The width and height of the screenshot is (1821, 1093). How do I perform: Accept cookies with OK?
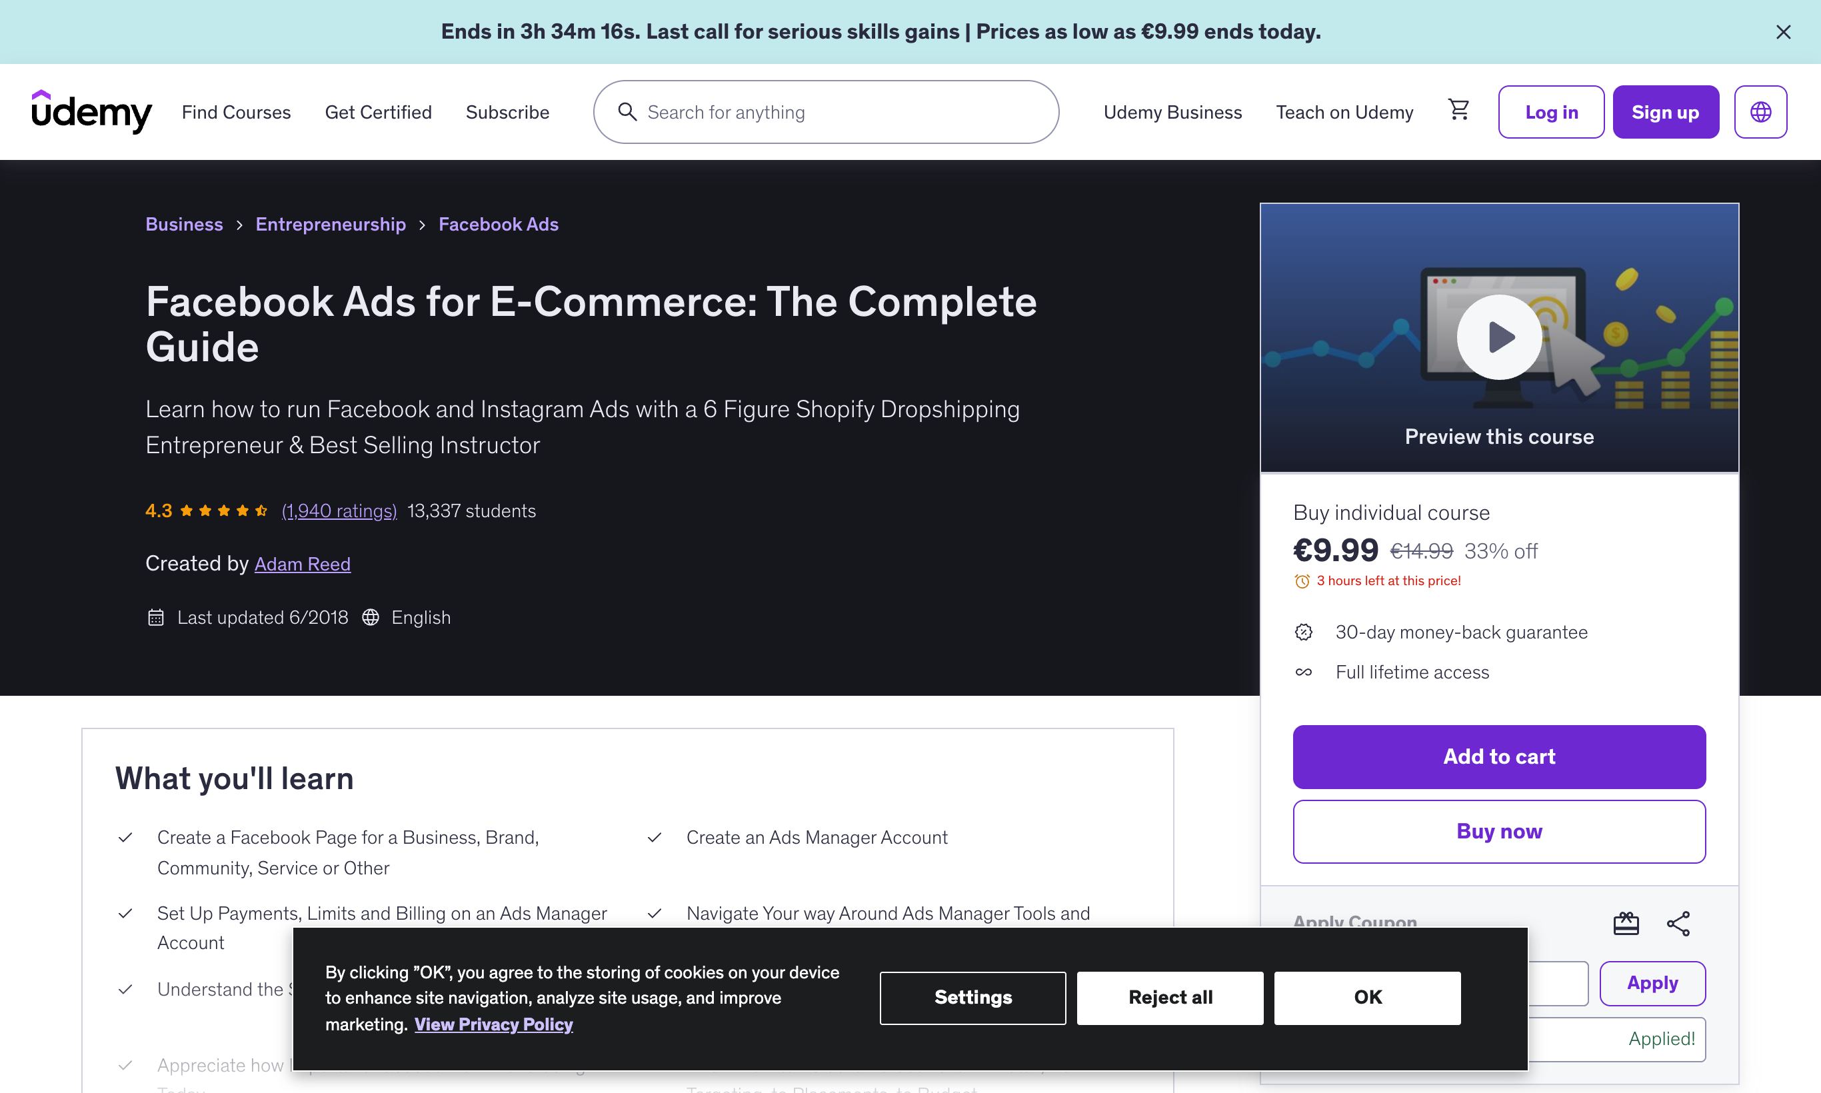(1367, 997)
